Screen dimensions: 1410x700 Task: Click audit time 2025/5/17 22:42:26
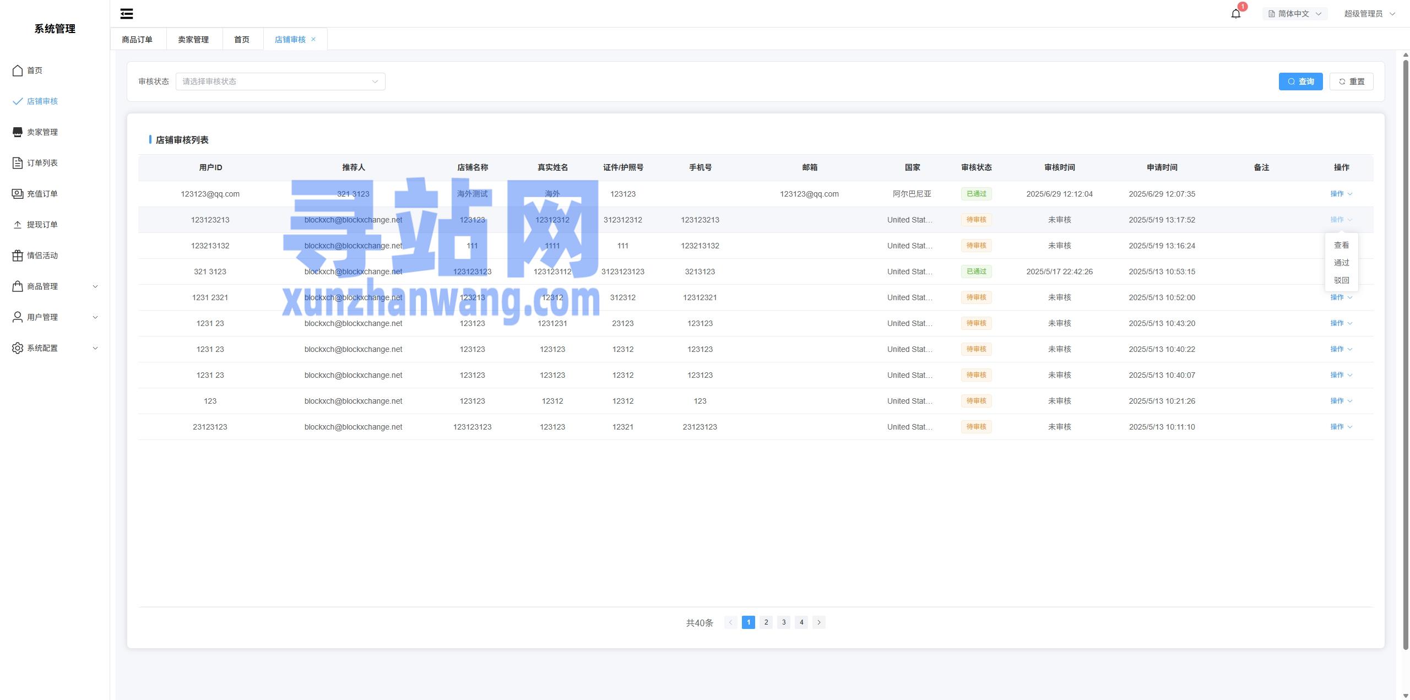coord(1059,272)
